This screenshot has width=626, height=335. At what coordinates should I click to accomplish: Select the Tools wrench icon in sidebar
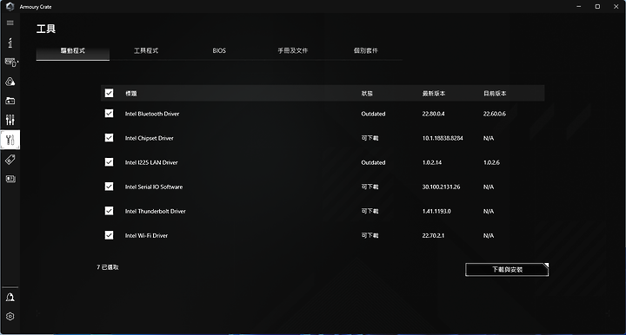[x=10, y=140]
